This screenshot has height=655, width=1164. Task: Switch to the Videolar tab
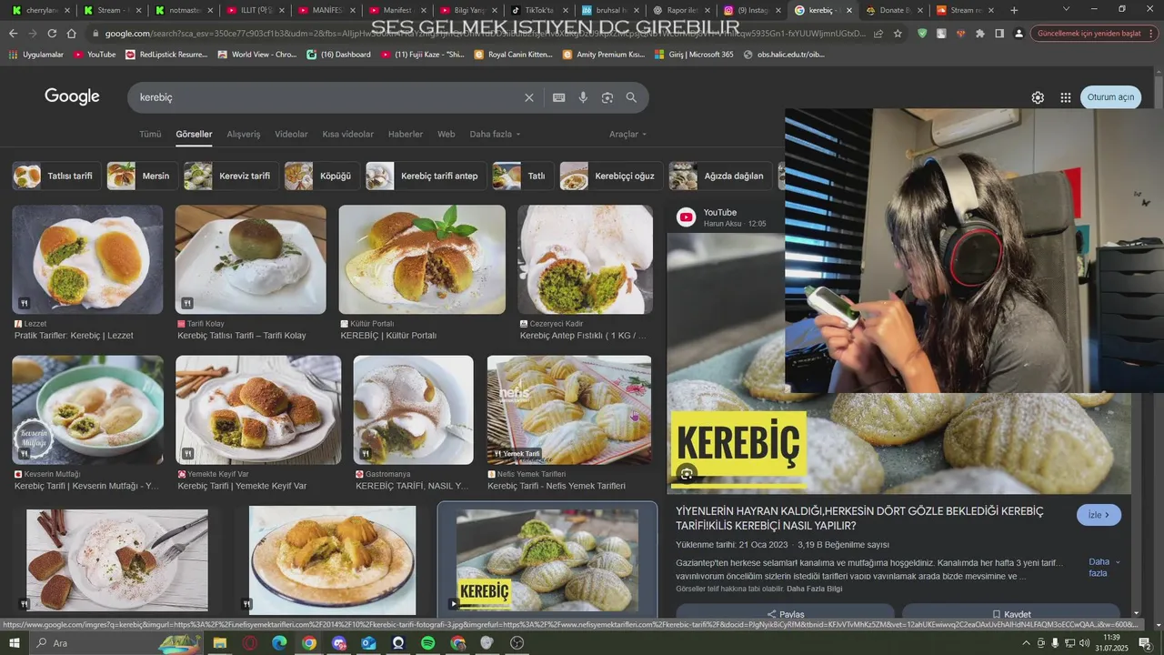coord(291,134)
